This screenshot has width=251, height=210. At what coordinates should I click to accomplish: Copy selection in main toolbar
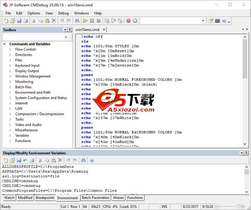(x=41, y=21)
